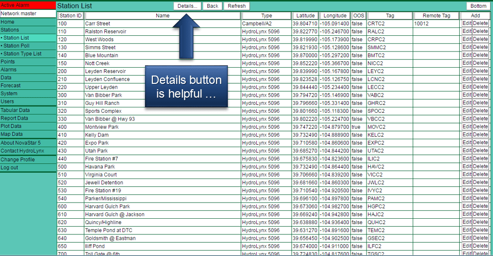The image size is (493, 256).
Task: Delete the West Woods station
Action: (480, 39)
